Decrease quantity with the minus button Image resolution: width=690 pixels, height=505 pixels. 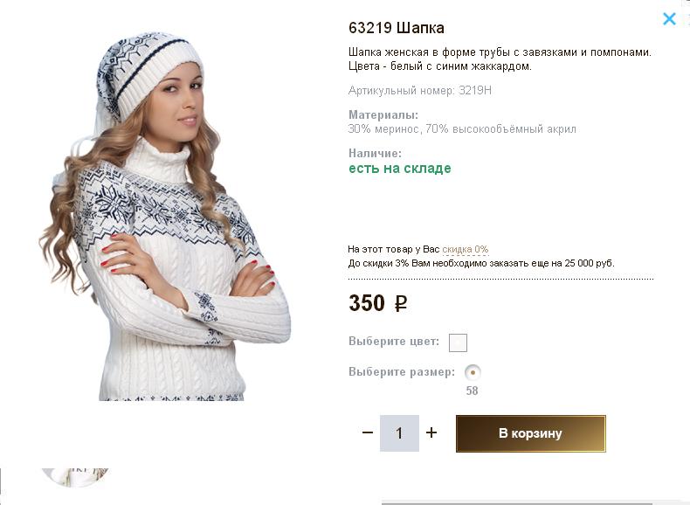coord(368,432)
